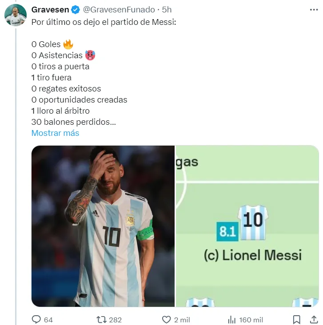
Task: Click the fire emoji beside "0 Goles"
Action: tap(68, 44)
